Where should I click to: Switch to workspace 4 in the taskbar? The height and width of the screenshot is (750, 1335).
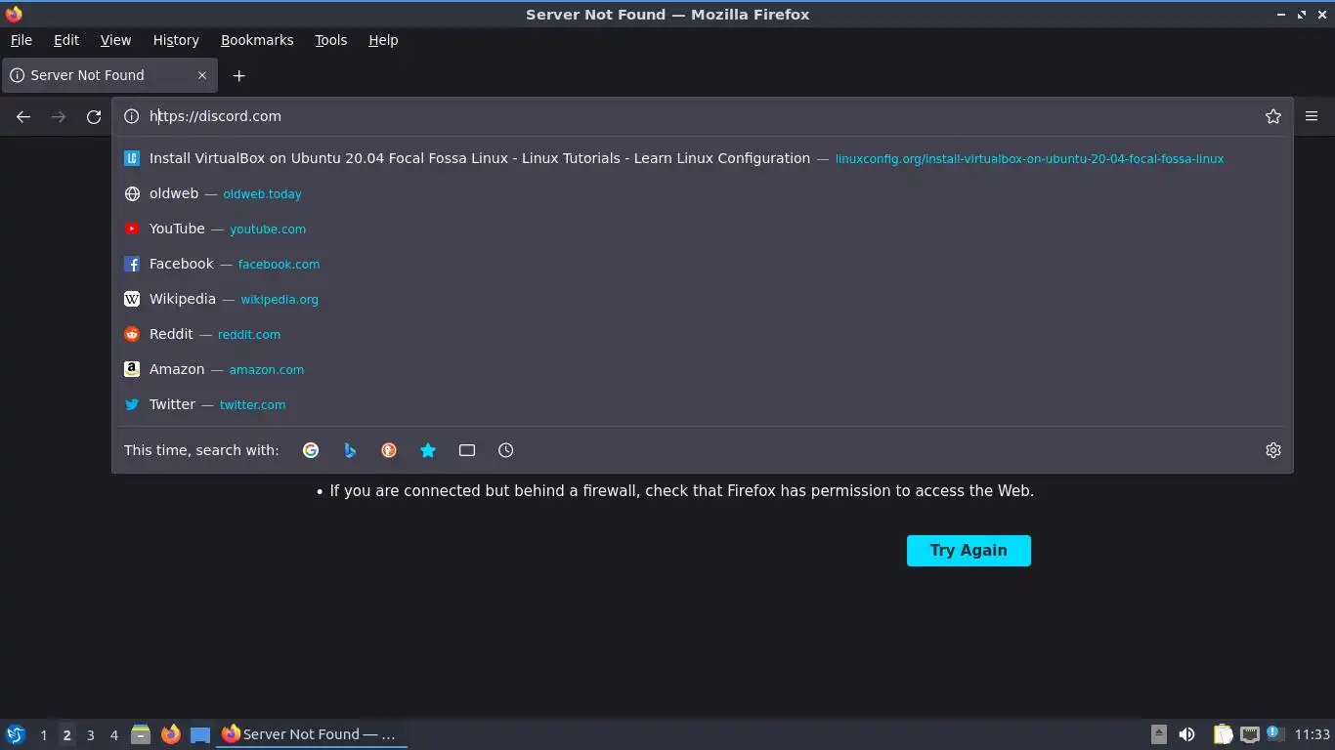click(113, 734)
